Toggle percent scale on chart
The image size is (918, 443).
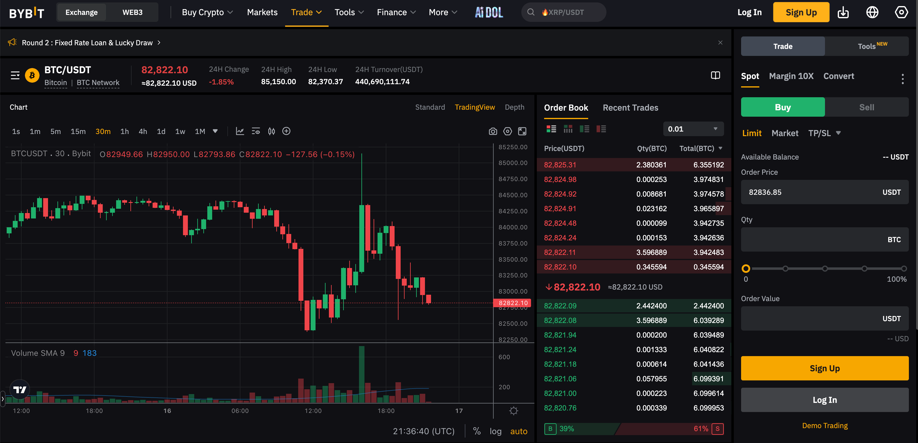(476, 431)
